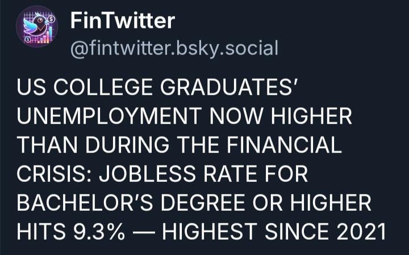
Task: Open the post about college graduates' unemployment
Action: [x=193, y=159]
